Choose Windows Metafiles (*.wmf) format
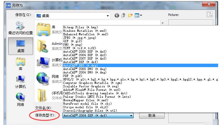Image resolution: width=219 pixels, height=125 pixels. click(x=140, y=31)
